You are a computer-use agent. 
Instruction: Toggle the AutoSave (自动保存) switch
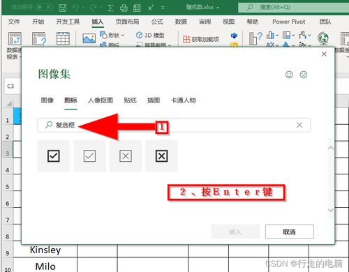(x=44, y=8)
